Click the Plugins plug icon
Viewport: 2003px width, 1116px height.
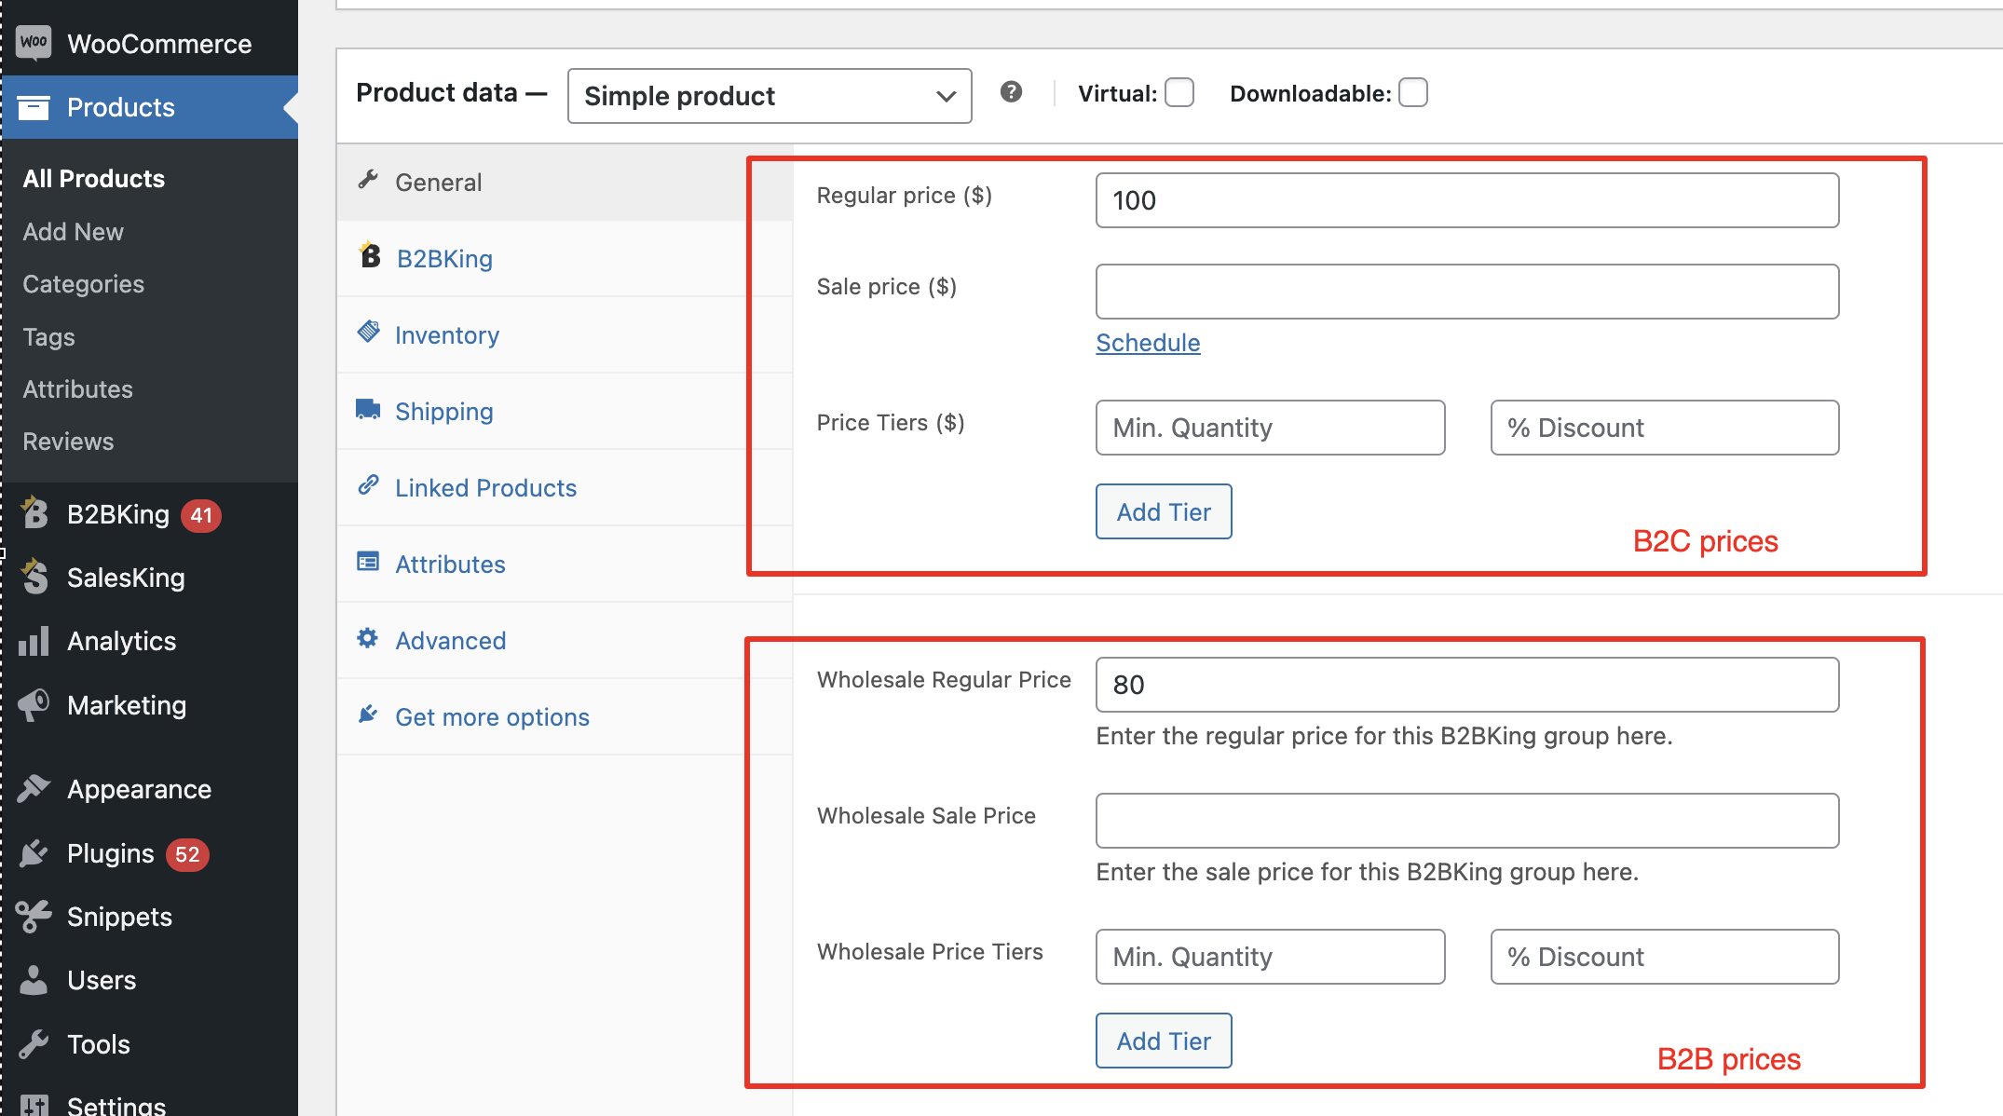[34, 852]
